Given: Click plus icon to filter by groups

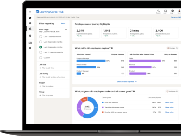Looking at the screenshot, I should pos(40,95).
